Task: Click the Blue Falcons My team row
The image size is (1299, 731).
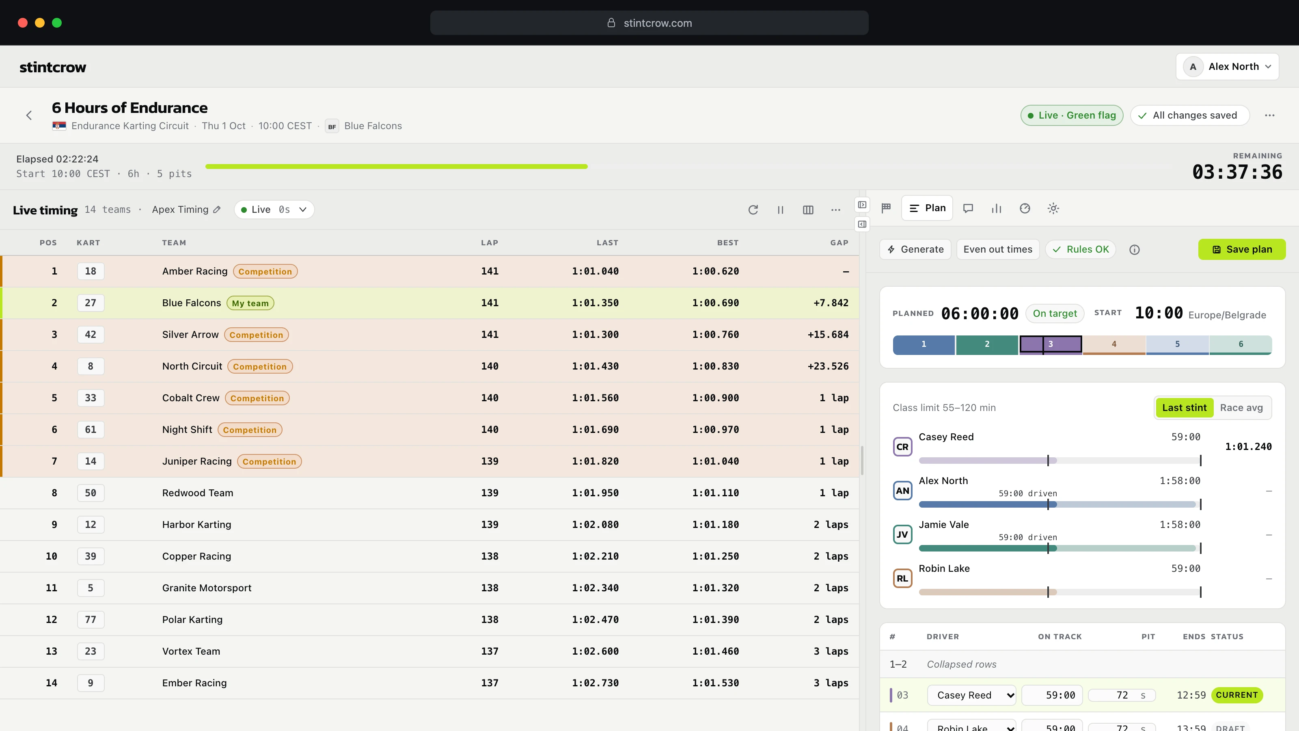Action: pyautogui.click(x=429, y=303)
